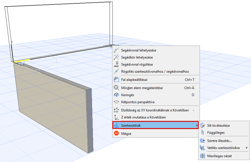Click the Függőleges plane icon
The height and width of the screenshot is (162, 251).
coord(202,133)
